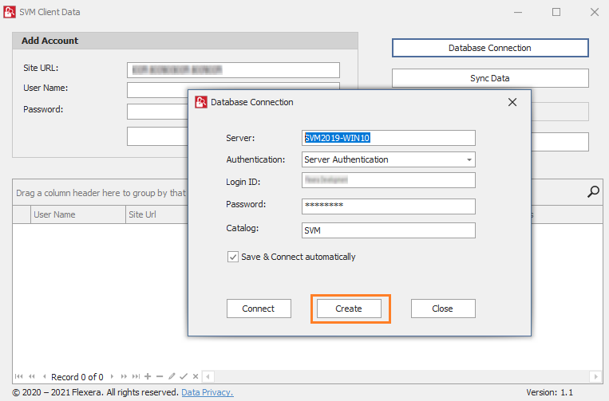Focus the database Password field

(x=389, y=206)
